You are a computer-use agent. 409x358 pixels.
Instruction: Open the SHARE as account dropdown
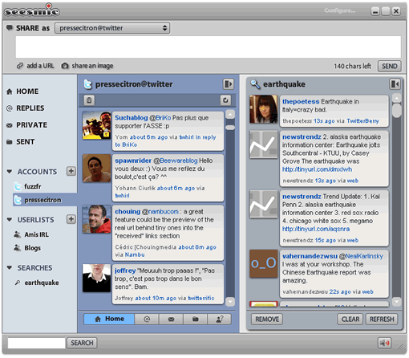click(112, 28)
